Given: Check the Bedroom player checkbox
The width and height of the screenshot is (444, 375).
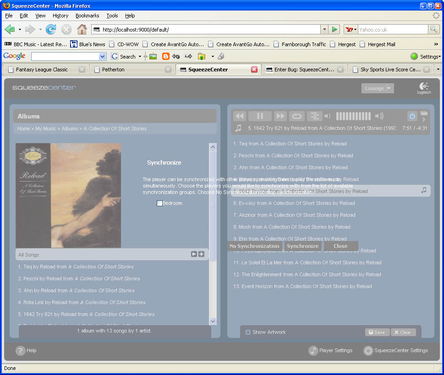Looking at the screenshot, I should coord(159,203).
